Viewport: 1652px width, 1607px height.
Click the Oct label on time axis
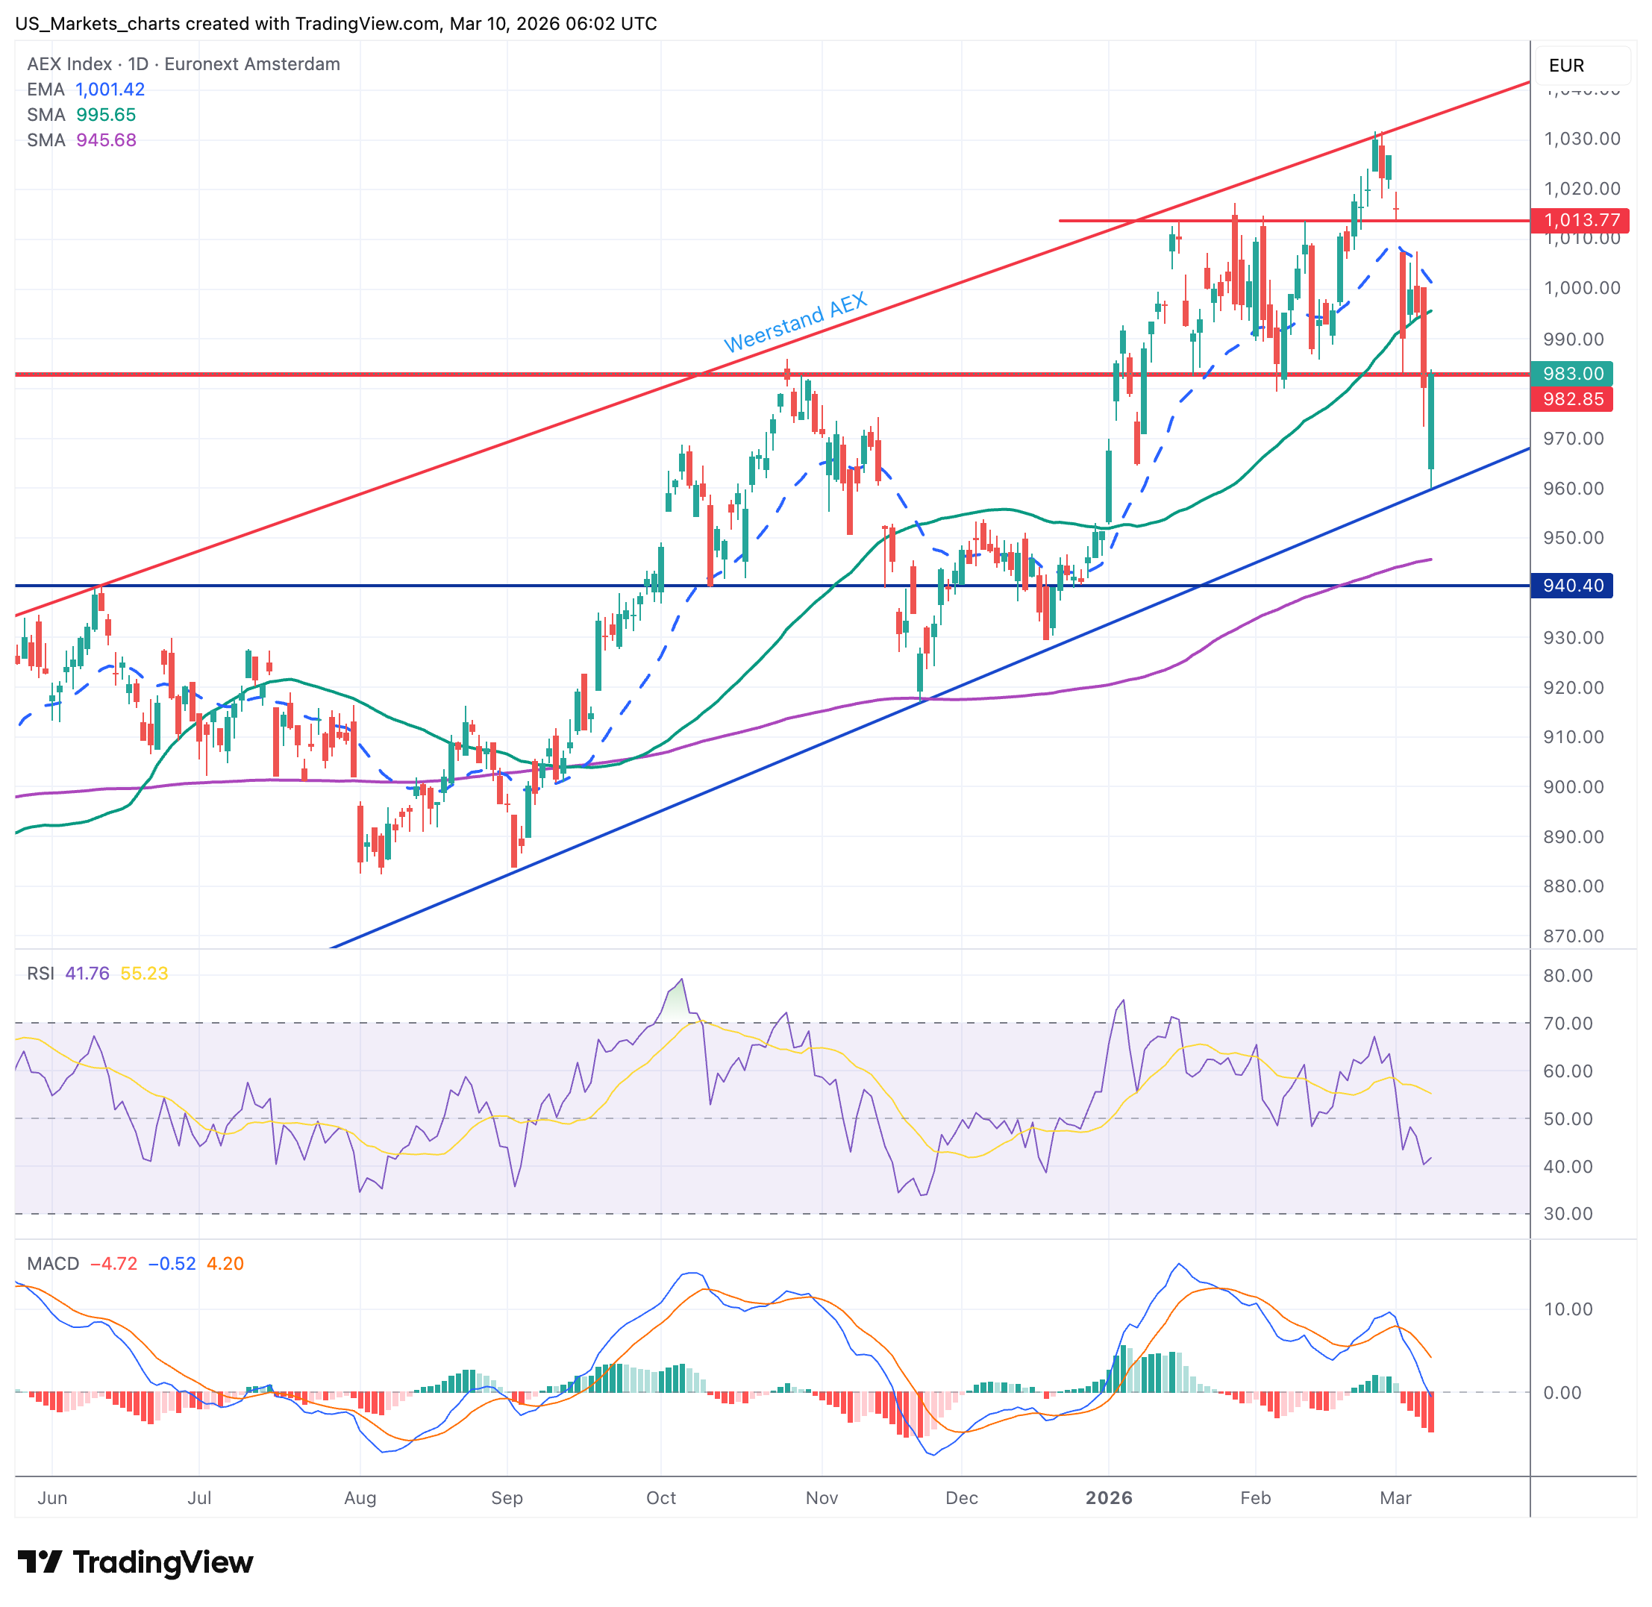click(x=660, y=1497)
